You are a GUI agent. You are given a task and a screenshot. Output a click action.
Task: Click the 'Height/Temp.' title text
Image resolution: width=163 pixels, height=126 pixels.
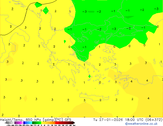(12, 120)
